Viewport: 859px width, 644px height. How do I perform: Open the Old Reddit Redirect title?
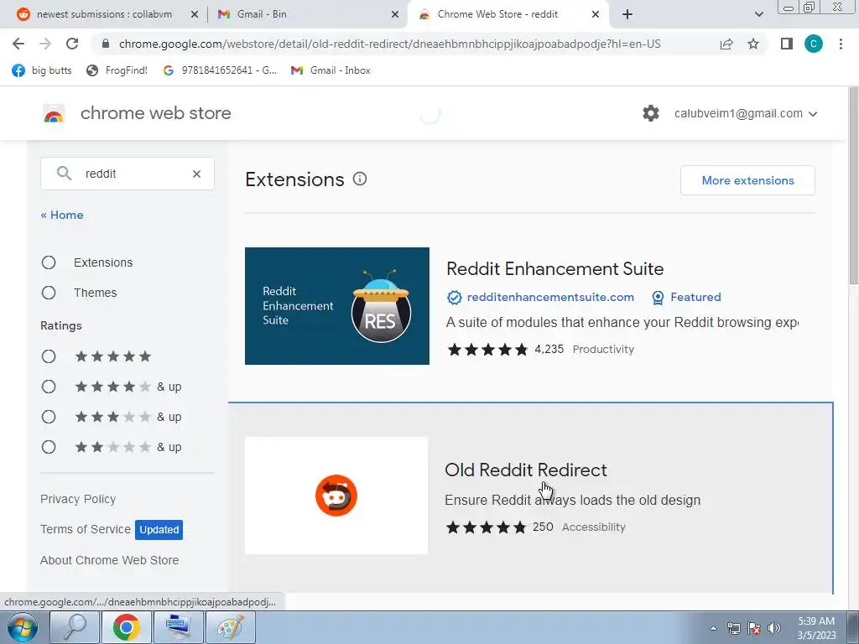(526, 470)
